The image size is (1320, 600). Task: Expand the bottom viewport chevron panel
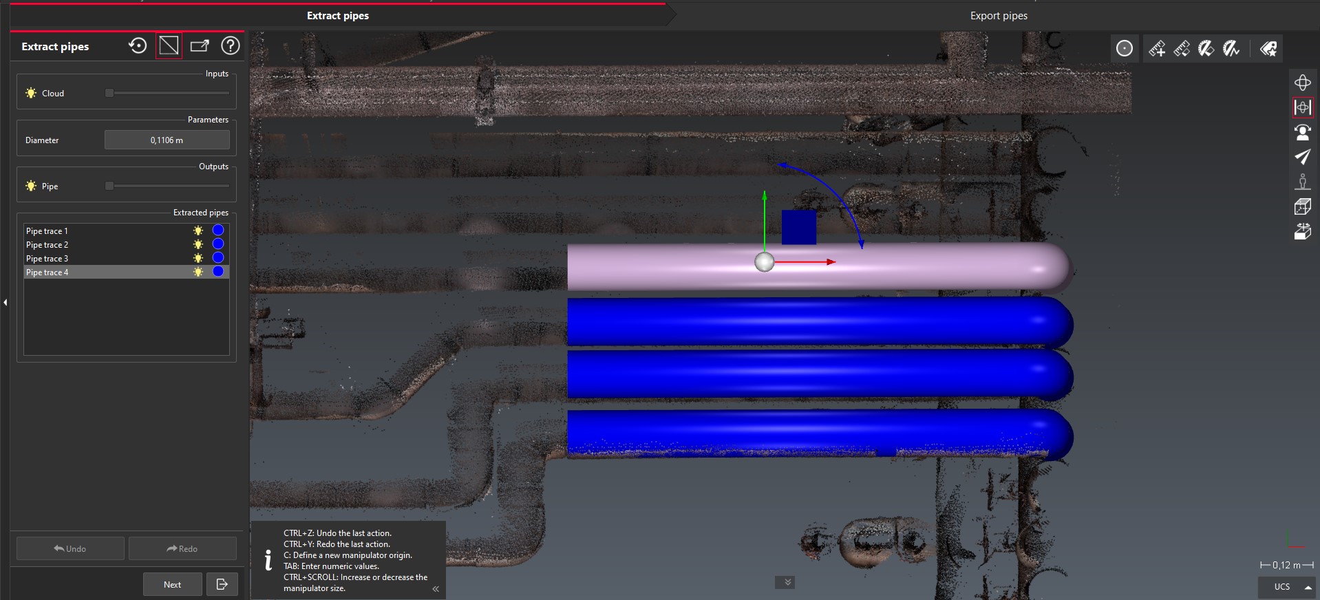pyautogui.click(x=787, y=582)
